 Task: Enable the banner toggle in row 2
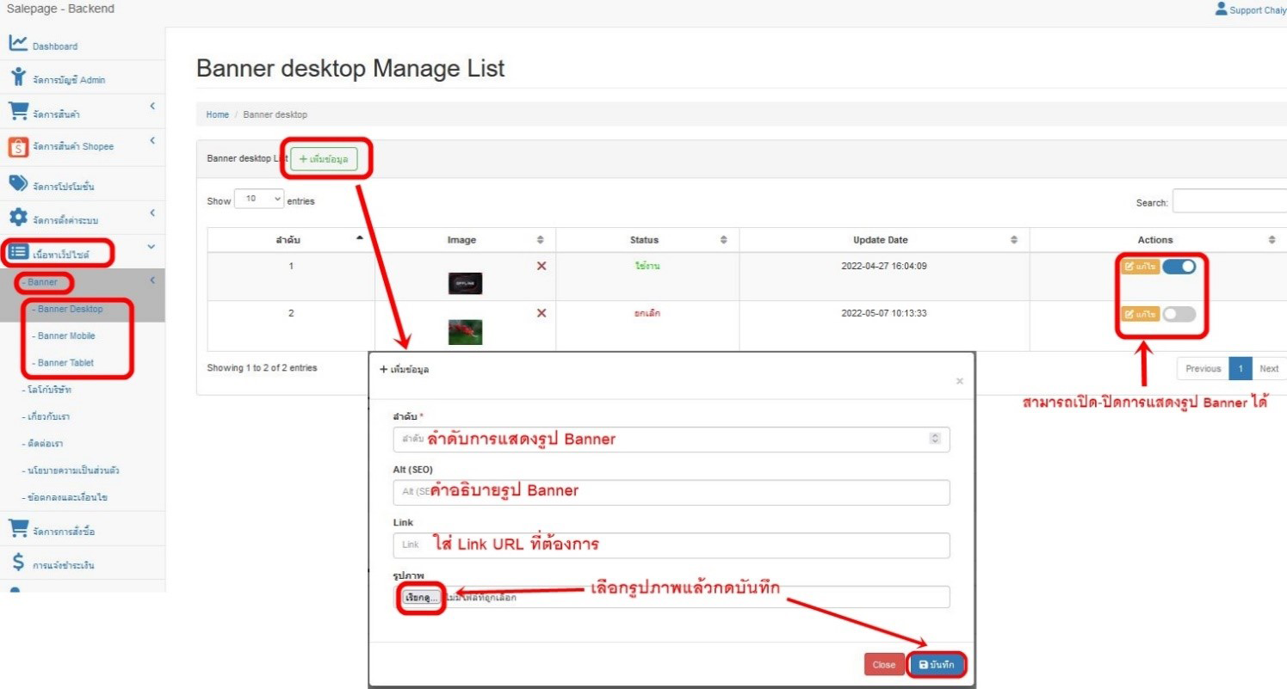coord(1179,315)
